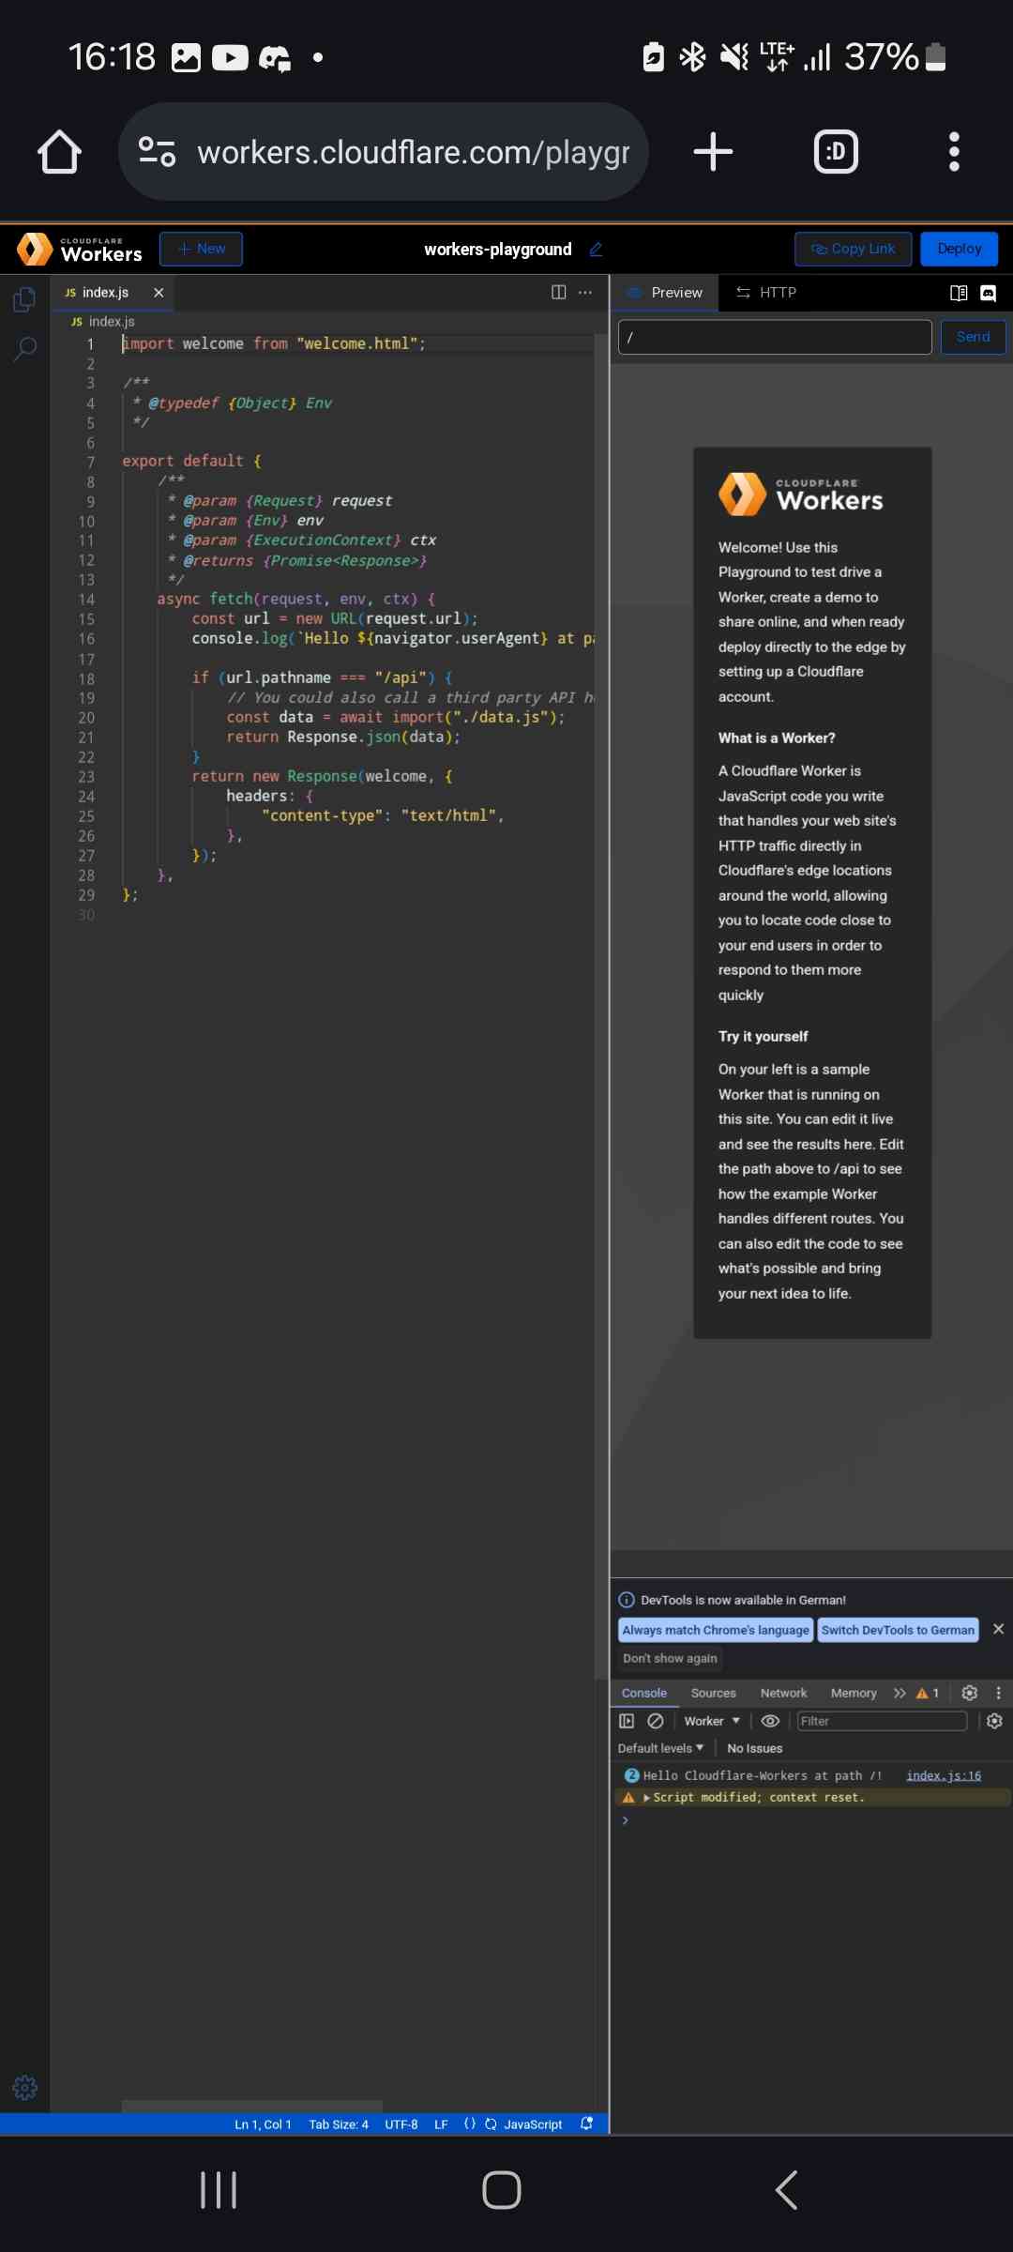Expand the Script modified warning message
Image resolution: width=1013 pixels, height=2252 pixels.
tap(646, 1797)
